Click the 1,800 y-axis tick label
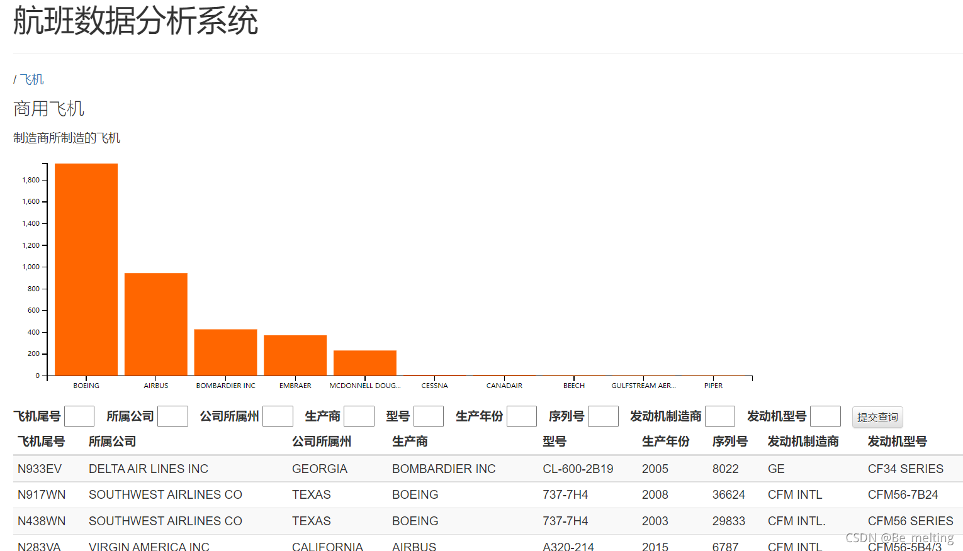The height and width of the screenshot is (551, 963). tap(31, 180)
